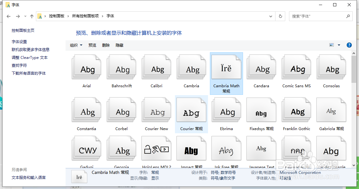The image size is (359, 189).
Task: Expand the view options dropdown arrow
Action: point(339,45)
